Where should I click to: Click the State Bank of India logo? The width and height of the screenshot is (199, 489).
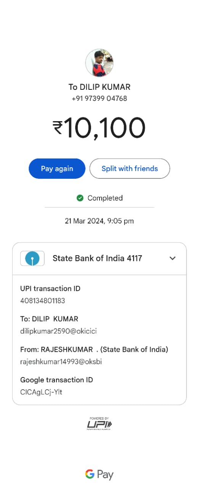(32, 259)
